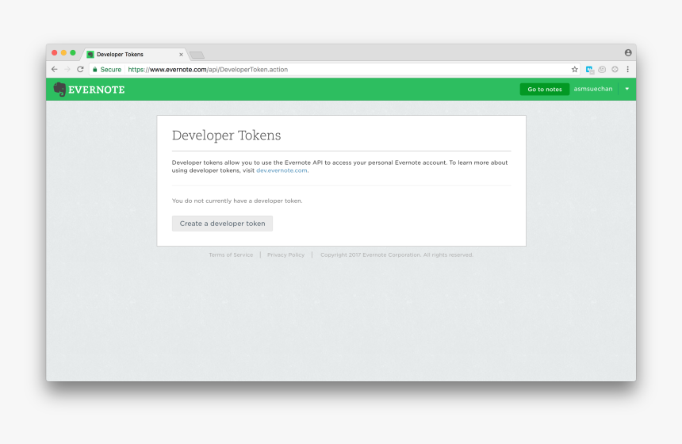This screenshot has width=682, height=444.
Task: Click the browser forward arrow
Action: click(x=67, y=69)
